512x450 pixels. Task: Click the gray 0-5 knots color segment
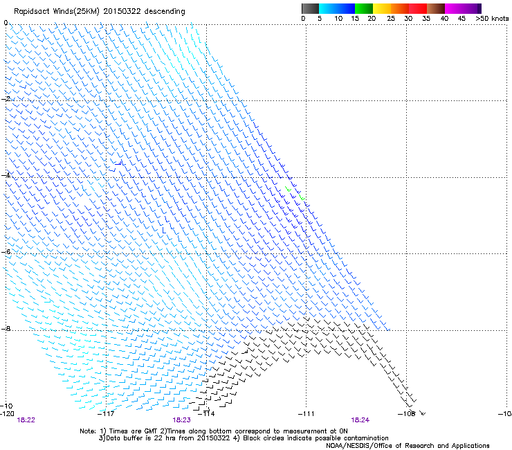[310, 8]
